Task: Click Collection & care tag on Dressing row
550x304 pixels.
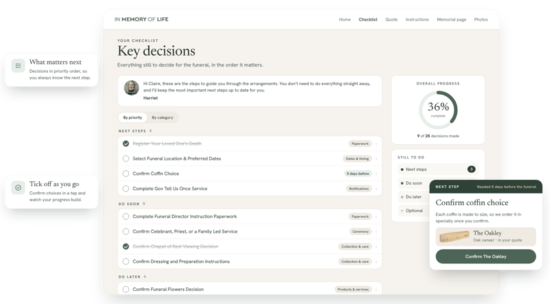Action: click(355, 261)
